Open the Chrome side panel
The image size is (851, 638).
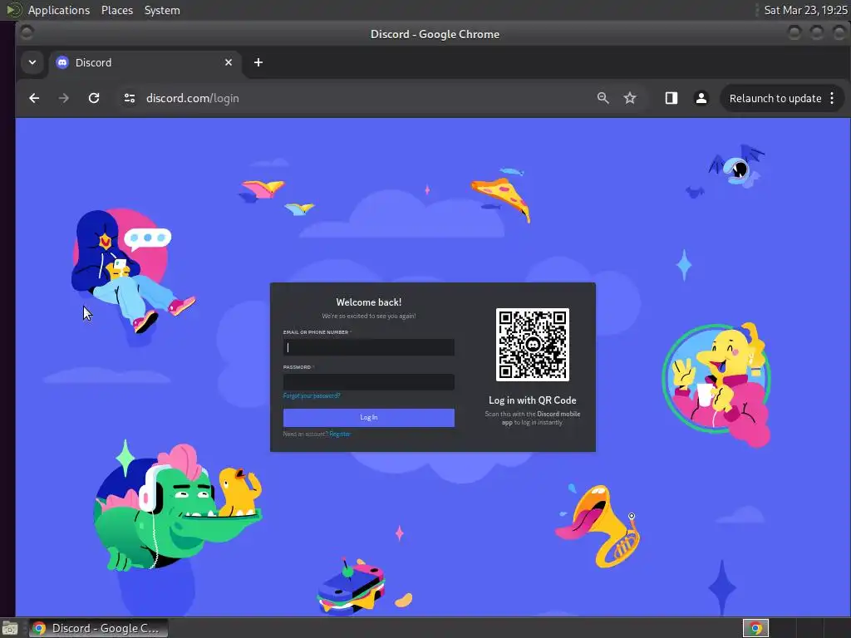(x=671, y=98)
